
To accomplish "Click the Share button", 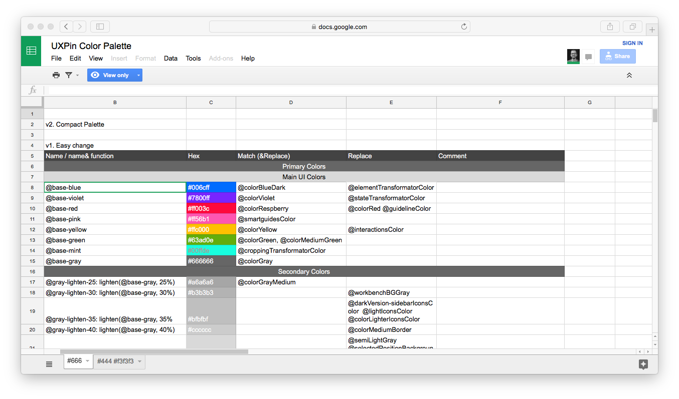I will point(618,56).
